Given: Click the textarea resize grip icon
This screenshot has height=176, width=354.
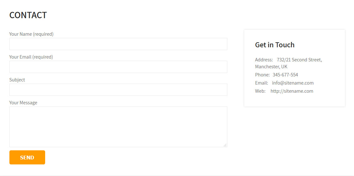Looking at the screenshot, I should click(225, 145).
